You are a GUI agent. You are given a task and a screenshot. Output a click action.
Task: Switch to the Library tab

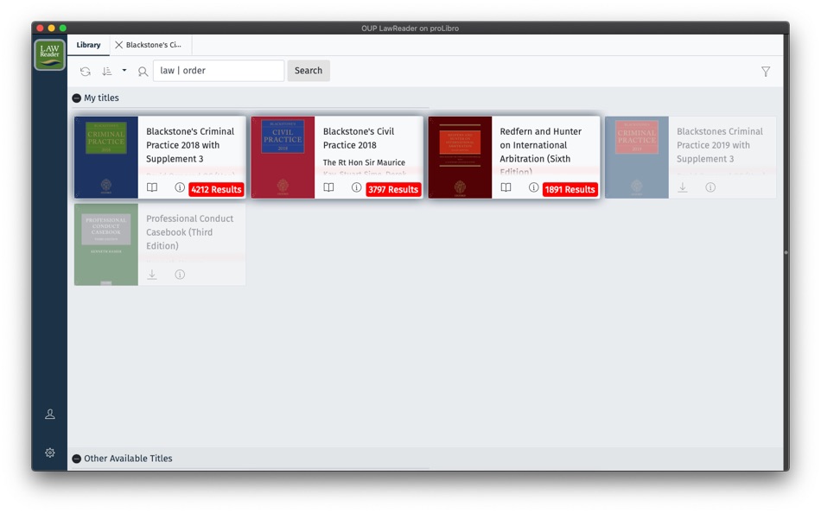click(x=88, y=45)
